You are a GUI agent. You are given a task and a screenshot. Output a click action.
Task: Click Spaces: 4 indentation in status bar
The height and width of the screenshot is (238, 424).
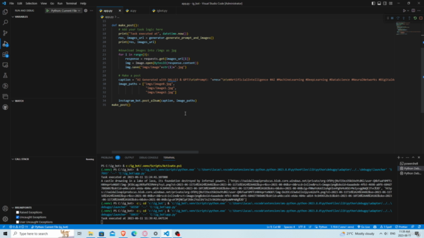coord(290,227)
